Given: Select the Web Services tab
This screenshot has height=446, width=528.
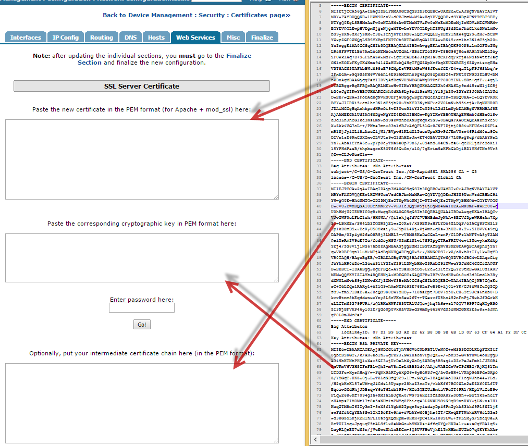Looking at the screenshot, I should click(195, 38).
